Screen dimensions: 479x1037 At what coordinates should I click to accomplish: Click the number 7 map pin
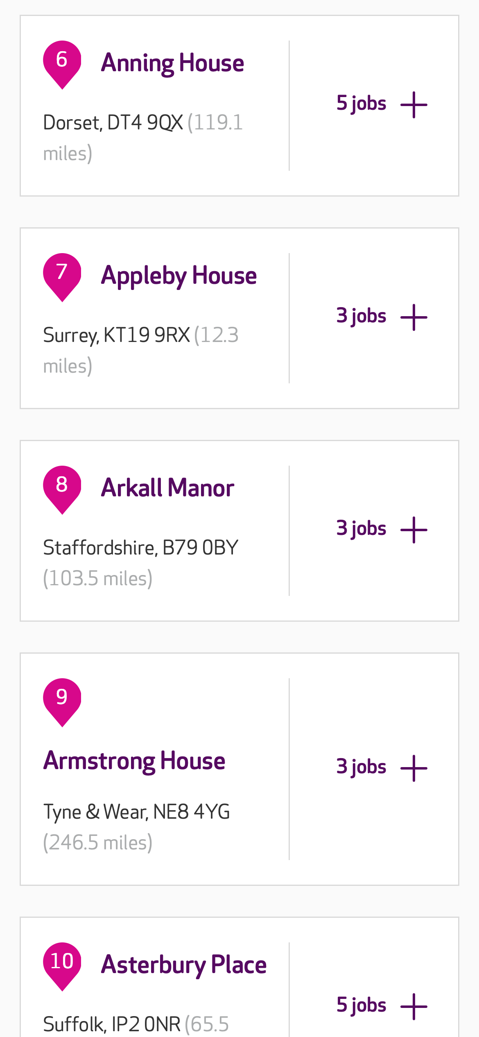(x=62, y=275)
